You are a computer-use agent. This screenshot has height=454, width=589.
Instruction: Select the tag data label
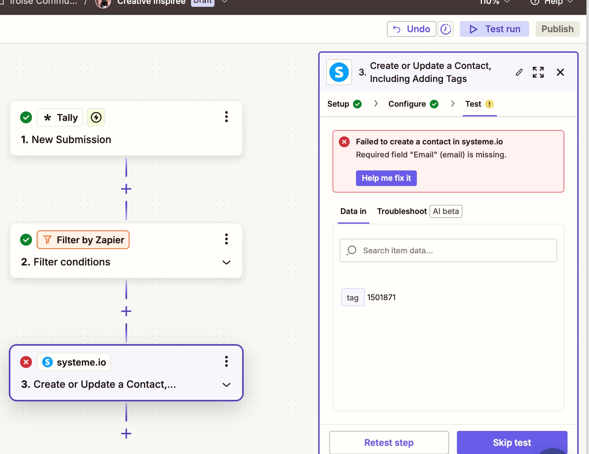coord(353,298)
